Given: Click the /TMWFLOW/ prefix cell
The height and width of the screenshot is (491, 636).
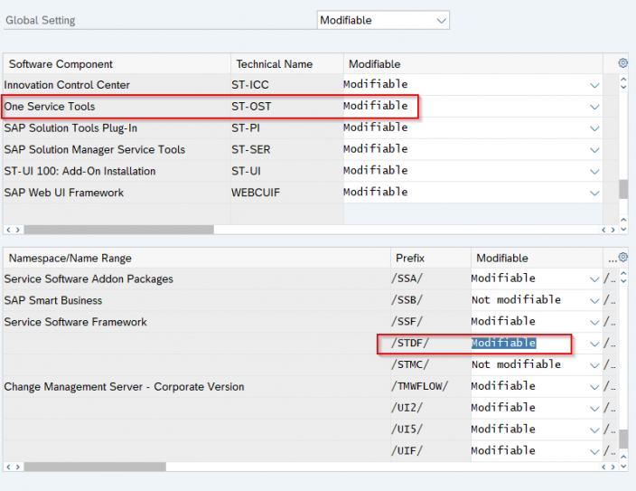Looking at the screenshot, I should pos(431,386).
